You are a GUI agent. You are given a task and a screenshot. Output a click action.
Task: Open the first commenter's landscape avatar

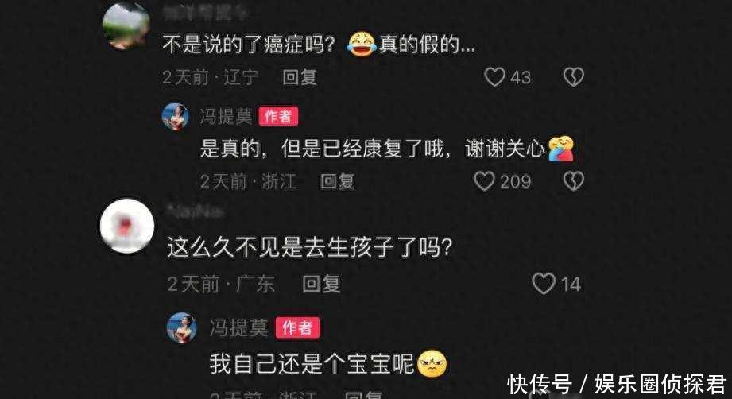tap(126, 26)
